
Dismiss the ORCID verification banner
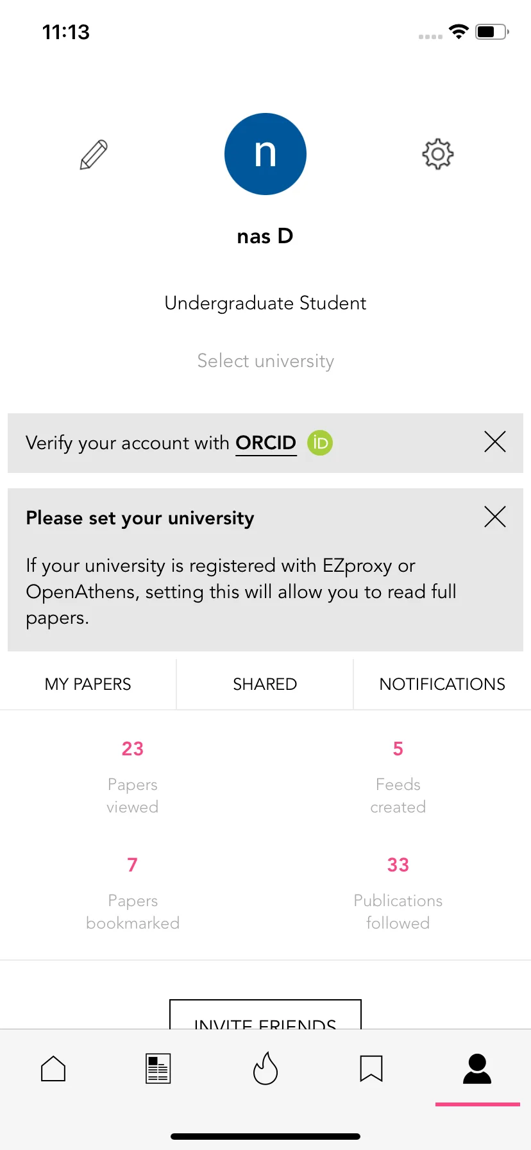click(x=495, y=442)
